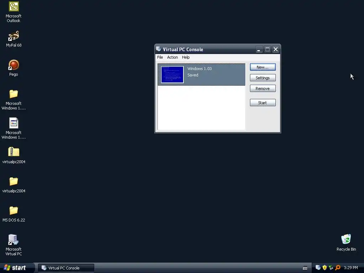This screenshot has height=273, width=364.
Task: Click the Virtual PC Console title bar icon
Action: (x=159, y=49)
